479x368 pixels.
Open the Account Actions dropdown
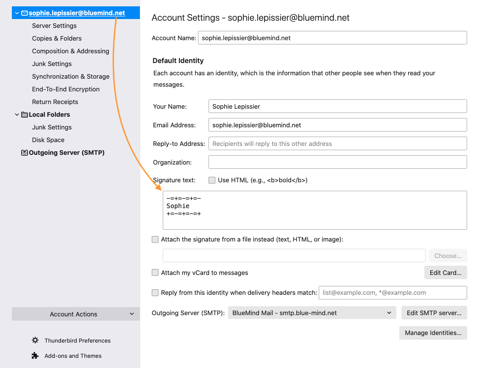[x=76, y=314]
